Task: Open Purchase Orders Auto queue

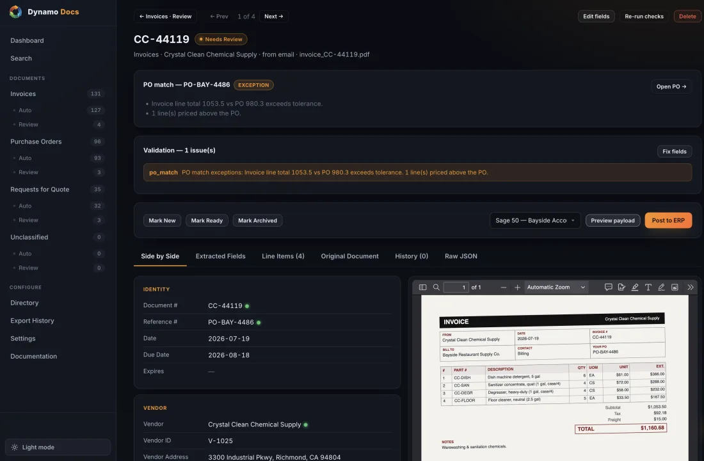Action: click(x=58, y=158)
